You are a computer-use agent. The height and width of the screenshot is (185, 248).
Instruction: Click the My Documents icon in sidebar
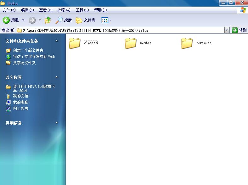click(9, 96)
